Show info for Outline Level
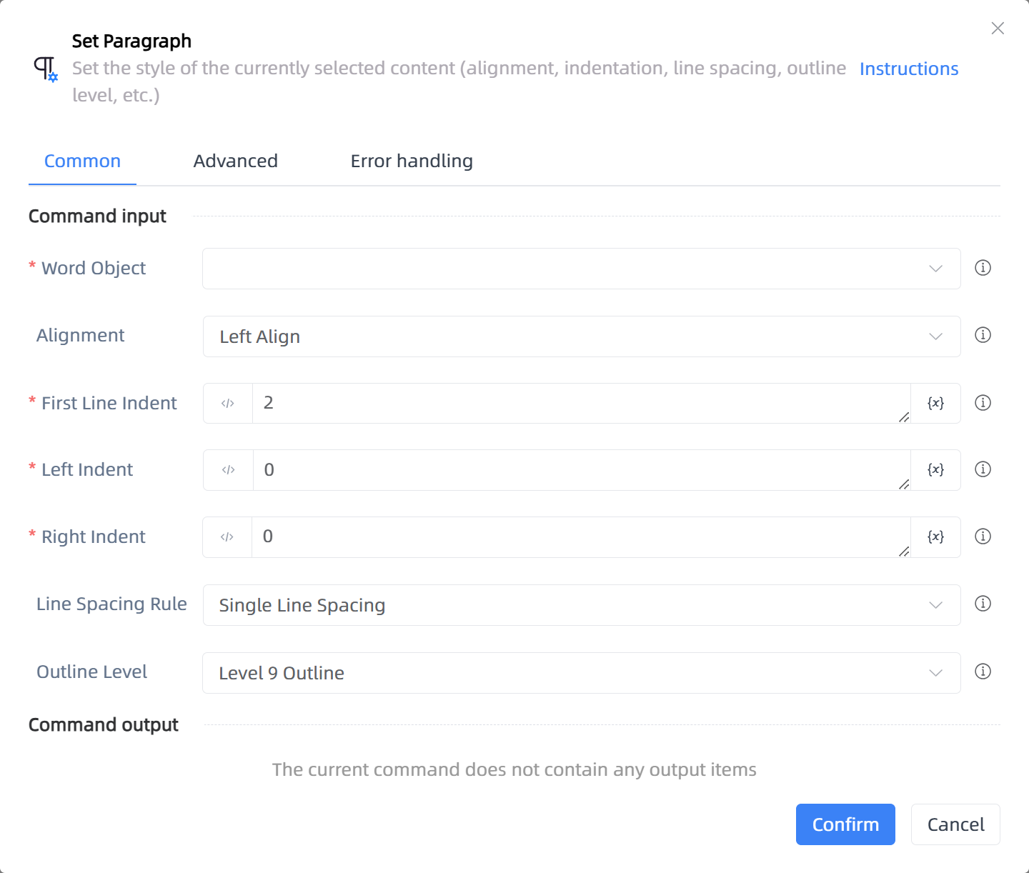Screen dimensions: 1029x873 point(983,672)
